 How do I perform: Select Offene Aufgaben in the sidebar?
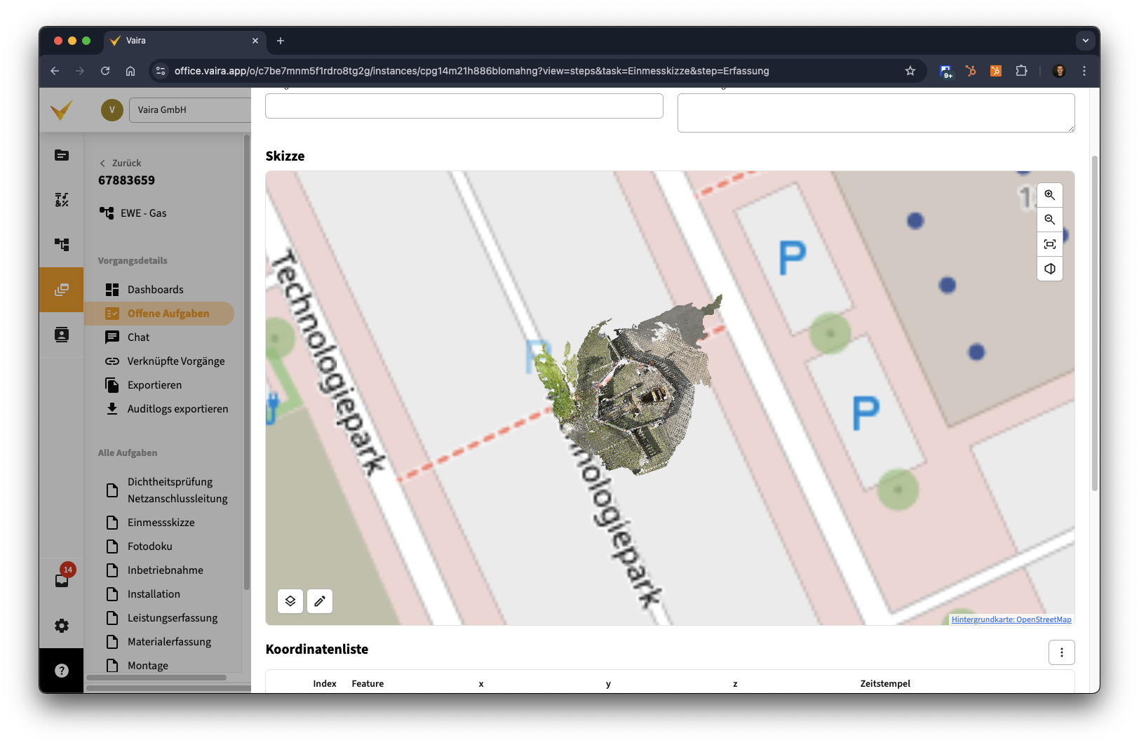[168, 314]
